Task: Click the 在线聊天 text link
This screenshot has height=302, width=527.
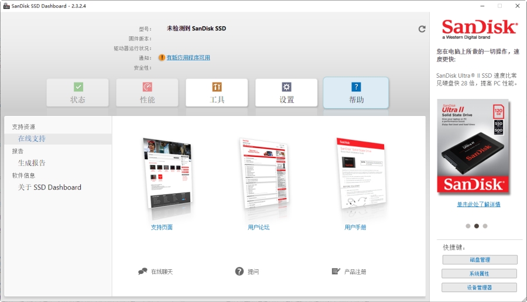Action: pyautogui.click(x=162, y=272)
